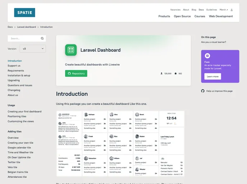The image size is (247, 184).
Task: Open the Upgrading page
Action: coord(14,80)
